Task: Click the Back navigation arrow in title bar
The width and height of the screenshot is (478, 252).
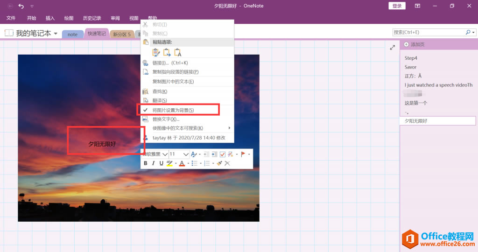Action: click(x=10, y=6)
